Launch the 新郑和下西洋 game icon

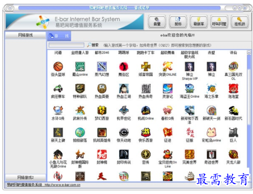click(x=190, y=110)
